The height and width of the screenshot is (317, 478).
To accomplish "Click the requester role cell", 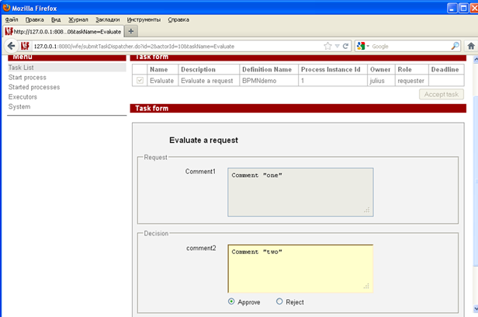I will tap(410, 81).
